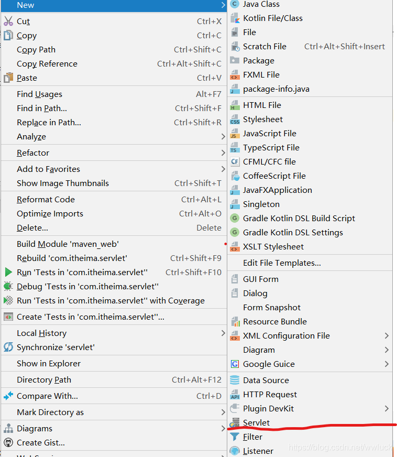The image size is (397, 457).
Task: Click the Google Guice icon
Action: 235,364
